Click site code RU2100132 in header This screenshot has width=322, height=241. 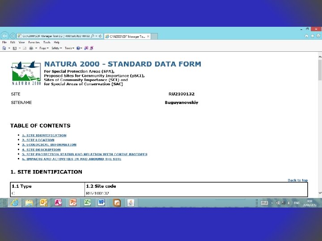[x=182, y=94]
